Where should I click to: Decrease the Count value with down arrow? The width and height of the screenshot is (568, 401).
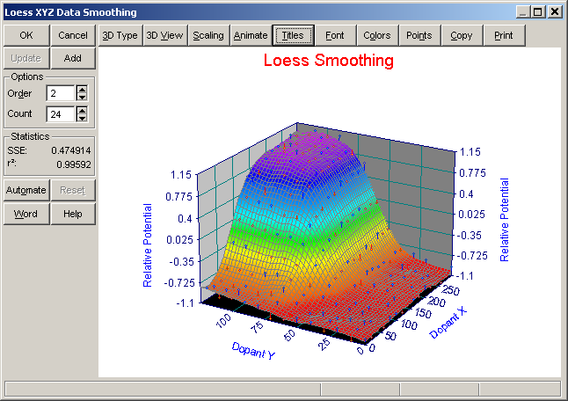point(82,118)
